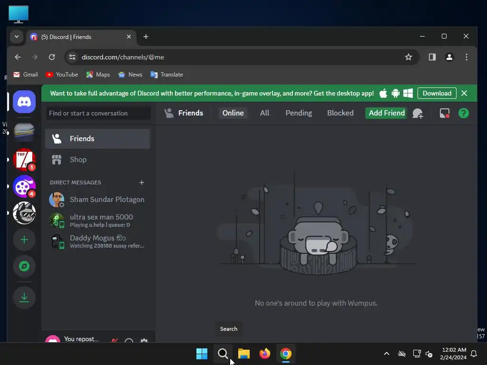Click the taskbar Search magnifier

(223, 354)
